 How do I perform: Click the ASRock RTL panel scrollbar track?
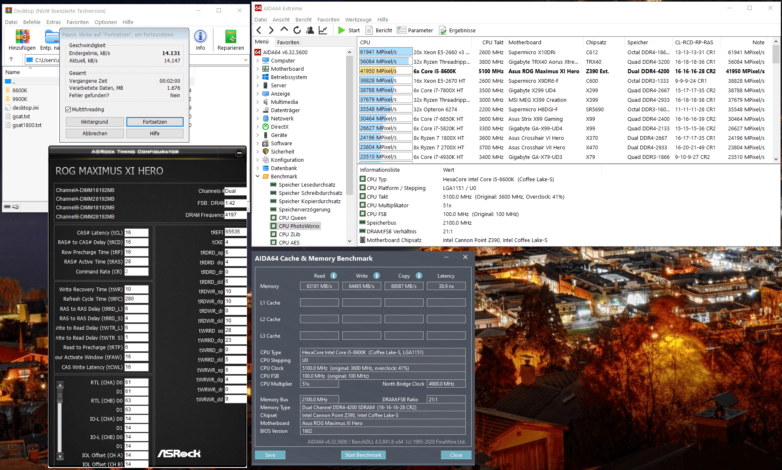[x=60, y=430]
